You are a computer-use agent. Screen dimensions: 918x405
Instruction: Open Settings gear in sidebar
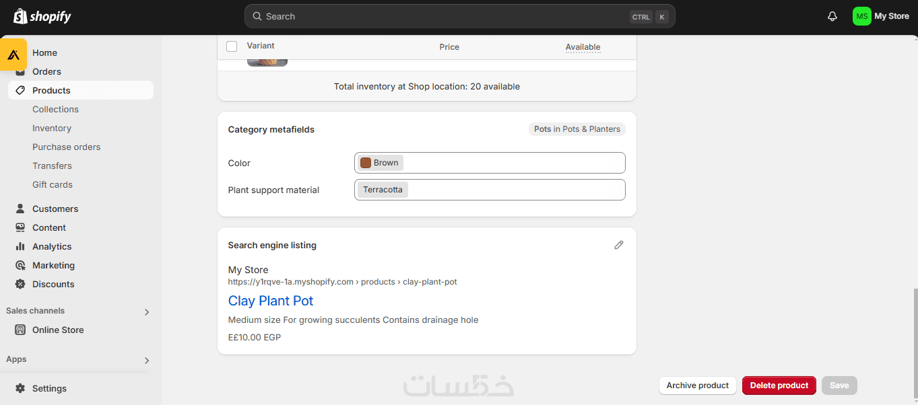pyautogui.click(x=20, y=388)
